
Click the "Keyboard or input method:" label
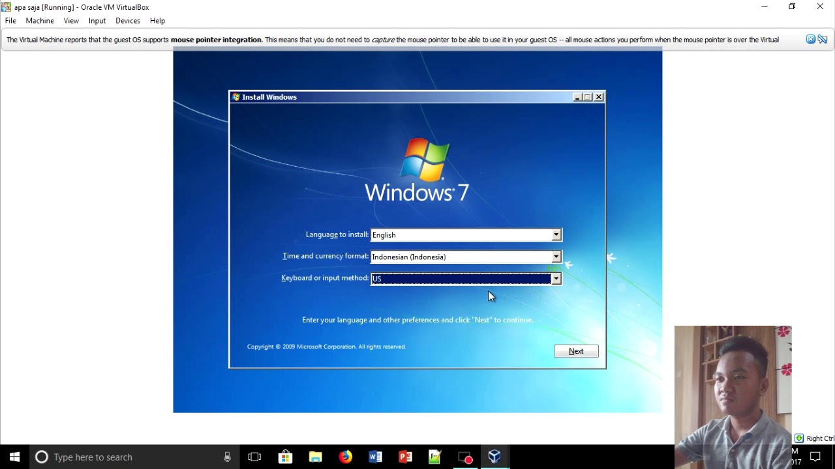pyautogui.click(x=324, y=277)
